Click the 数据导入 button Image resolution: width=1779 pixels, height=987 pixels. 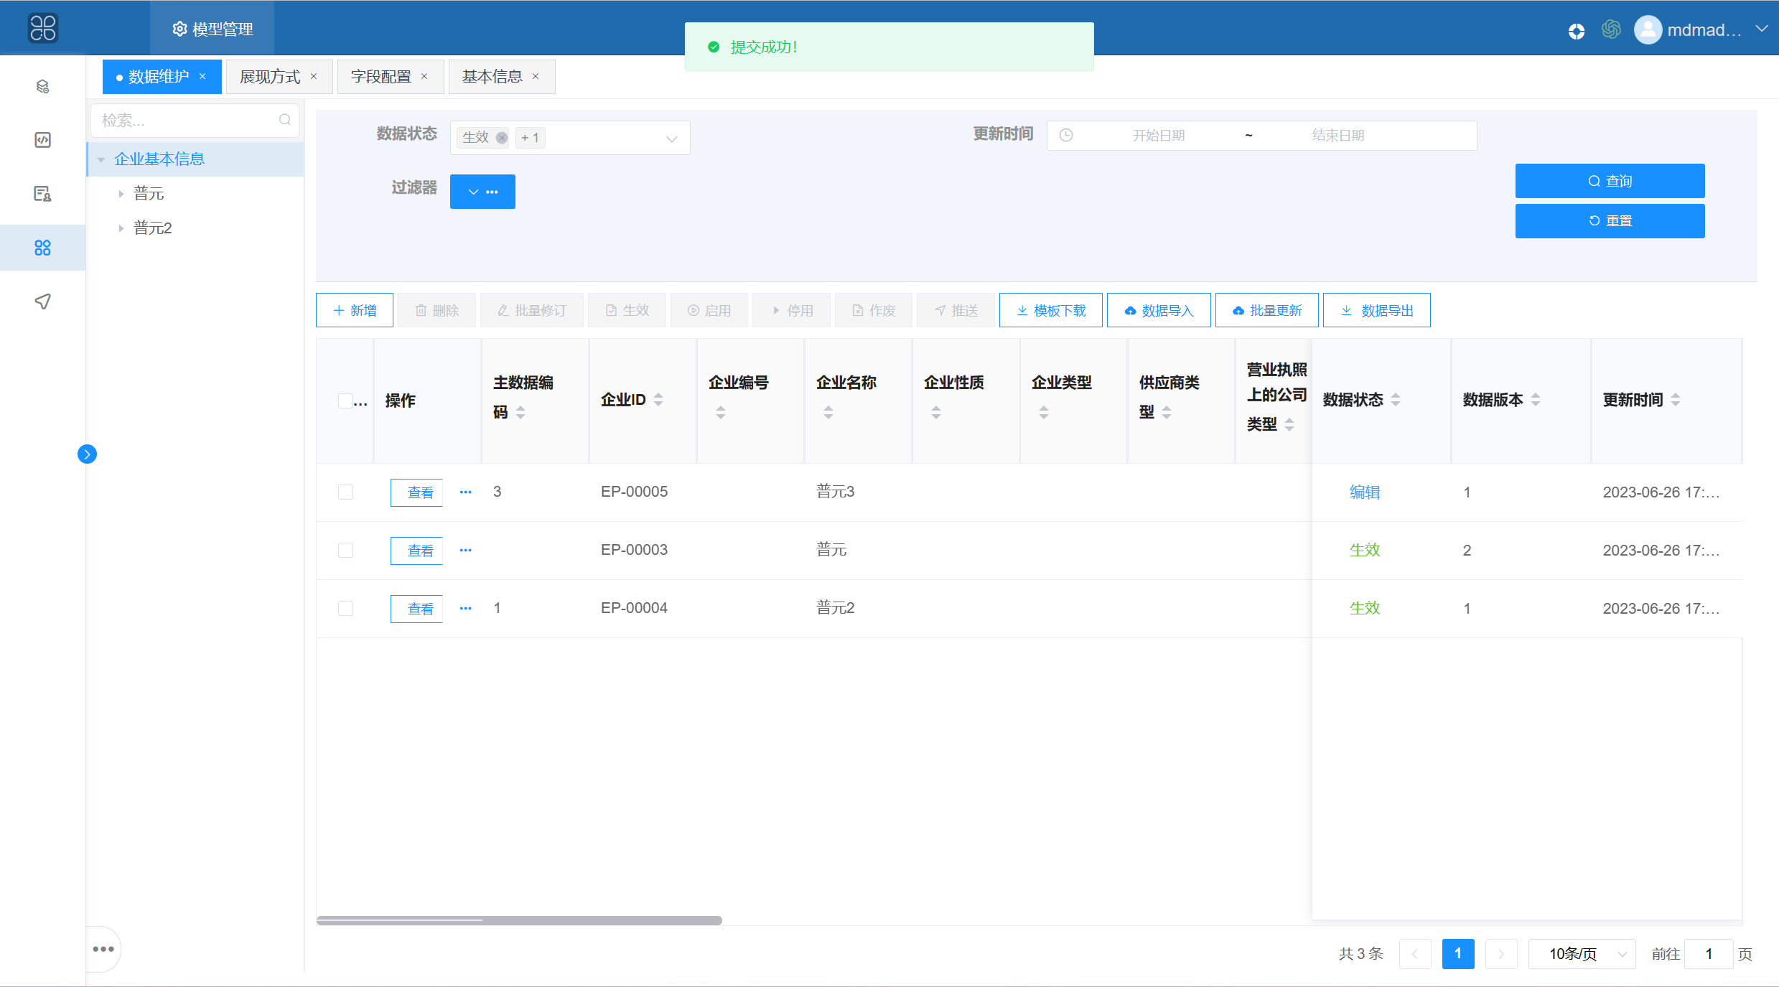(1159, 310)
